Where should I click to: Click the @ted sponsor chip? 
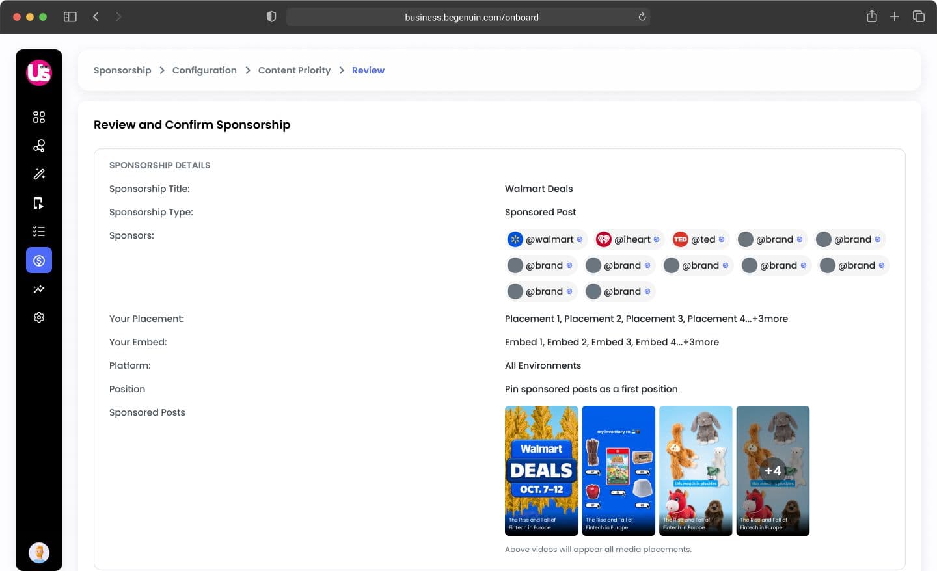(x=700, y=239)
